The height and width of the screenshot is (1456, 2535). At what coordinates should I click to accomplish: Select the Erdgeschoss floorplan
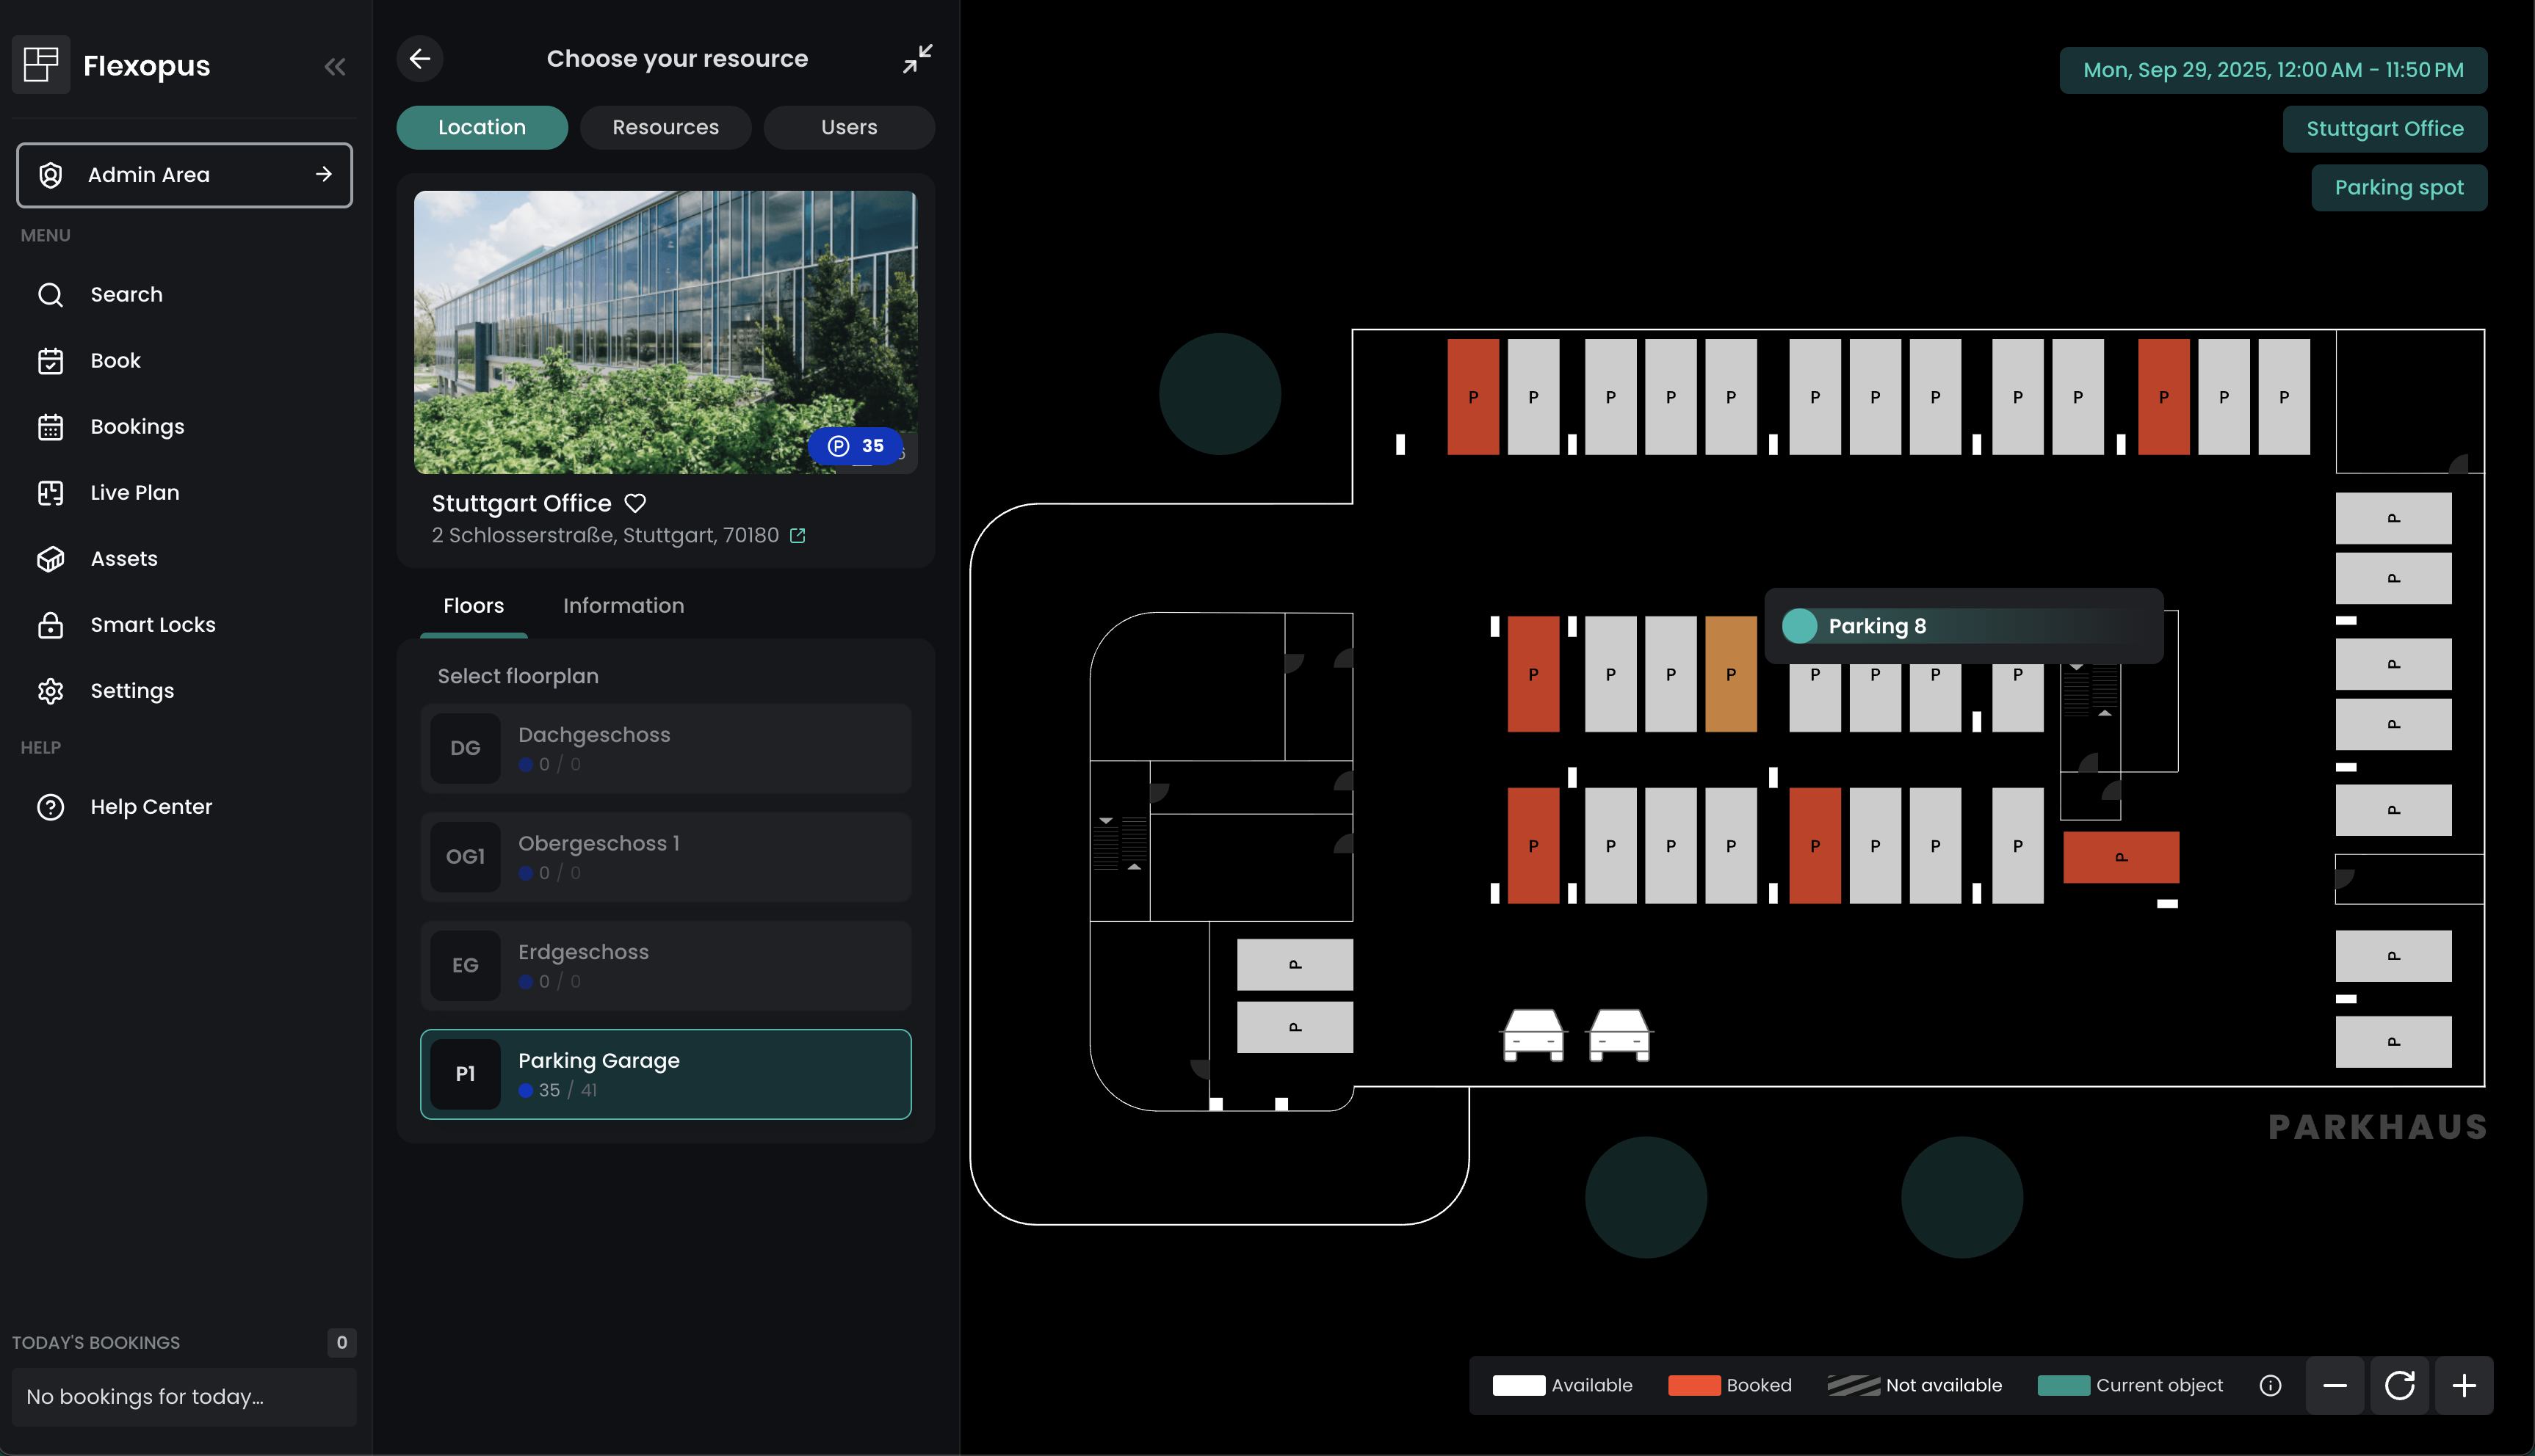[665, 965]
